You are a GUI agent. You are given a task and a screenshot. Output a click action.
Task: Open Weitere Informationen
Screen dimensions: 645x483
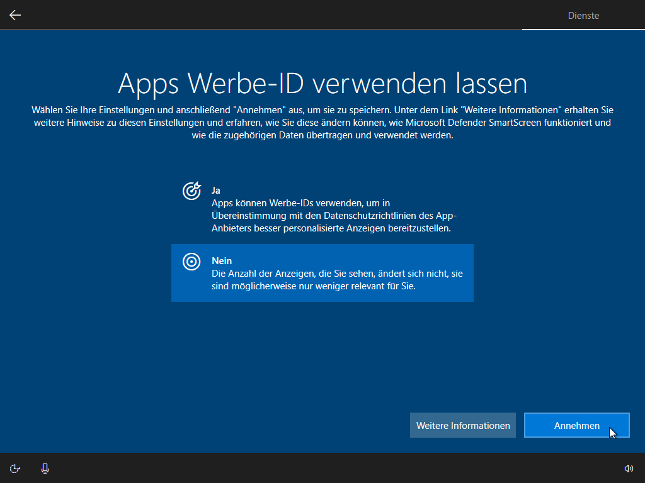coord(463,426)
